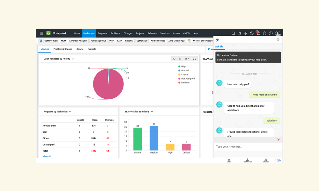319x191 pixels.
Task: Click Site24x7 shortcut button
Action: 129,41
